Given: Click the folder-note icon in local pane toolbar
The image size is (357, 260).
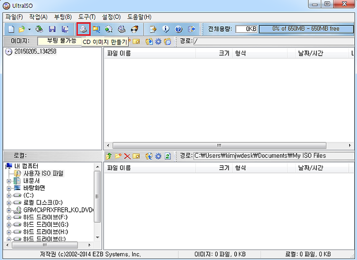Looking at the screenshot, I should click(136, 156).
